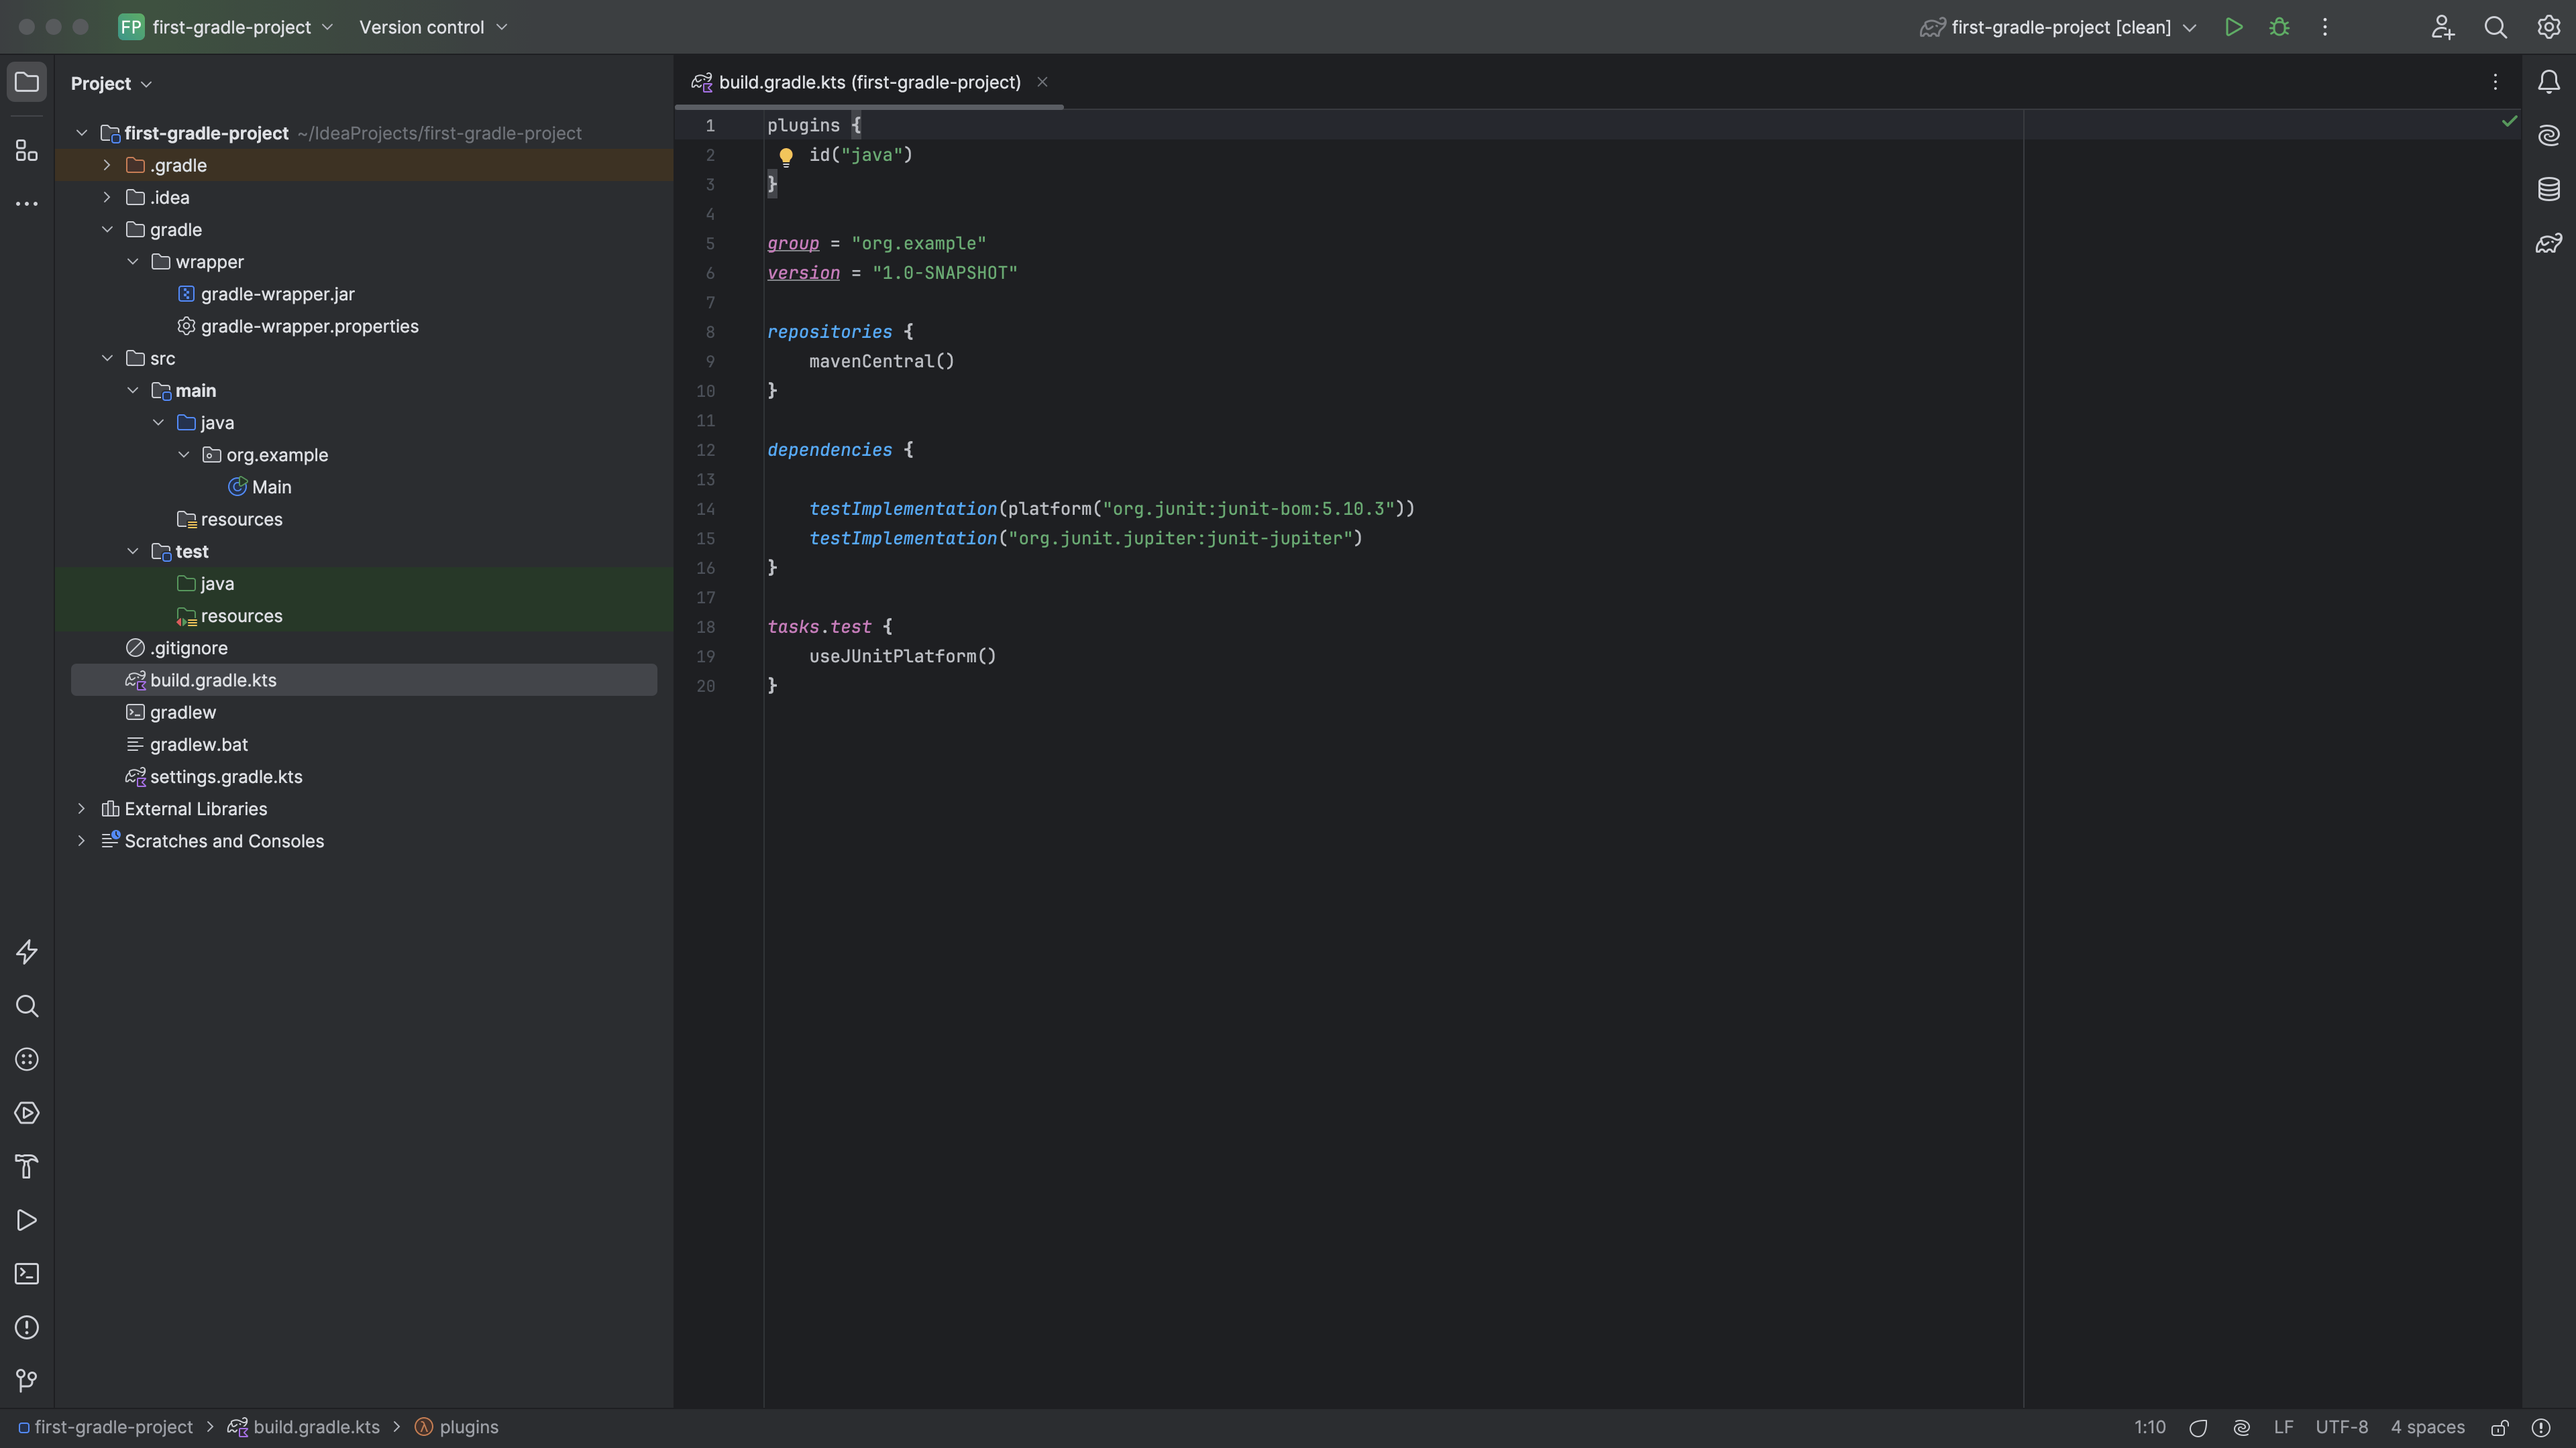The height and width of the screenshot is (1448, 2576).
Task: Open the Build tool window with hammer icon
Action: coord(26,1166)
